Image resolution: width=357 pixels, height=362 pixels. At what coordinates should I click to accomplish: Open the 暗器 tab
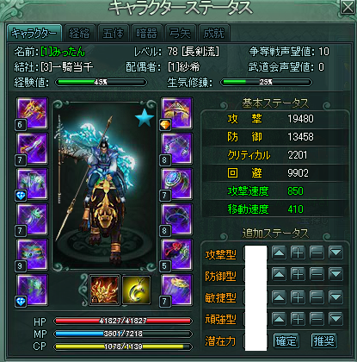(147, 34)
